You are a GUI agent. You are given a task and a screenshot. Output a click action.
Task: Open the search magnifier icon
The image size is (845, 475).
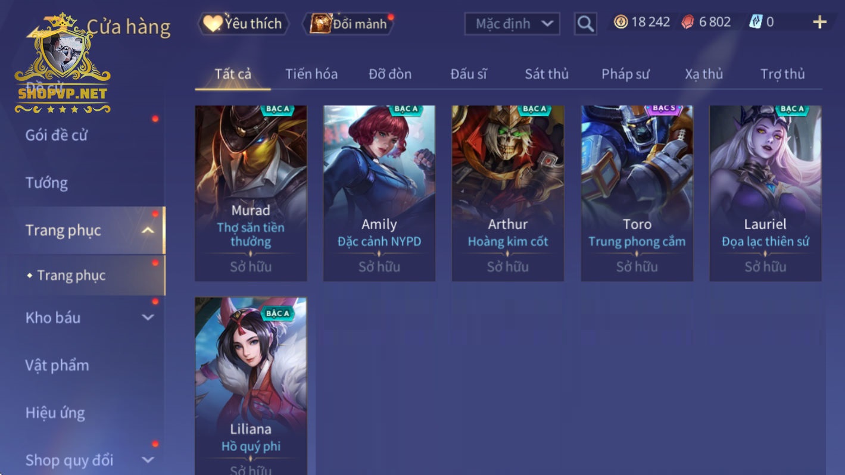(x=585, y=24)
